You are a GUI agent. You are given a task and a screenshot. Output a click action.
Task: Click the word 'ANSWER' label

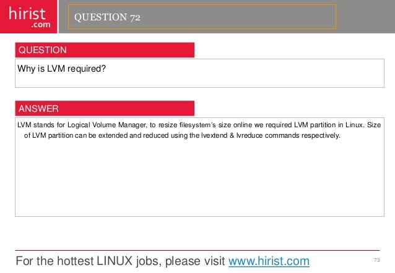[x=38, y=109]
